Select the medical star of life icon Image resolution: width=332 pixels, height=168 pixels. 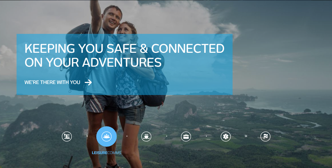(x=226, y=136)
